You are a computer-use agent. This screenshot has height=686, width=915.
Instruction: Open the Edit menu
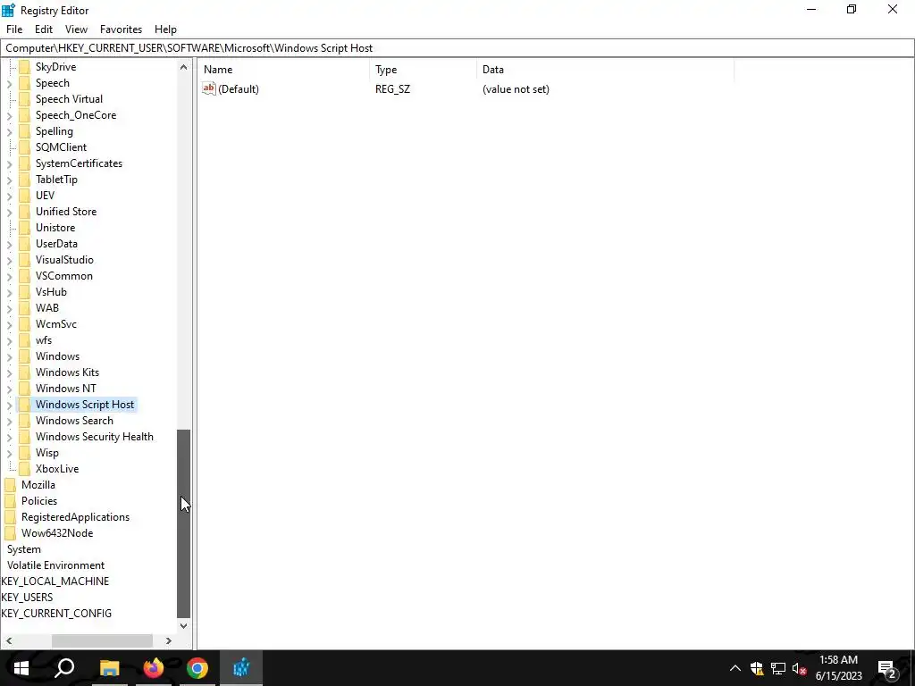[x=44, y=29]
